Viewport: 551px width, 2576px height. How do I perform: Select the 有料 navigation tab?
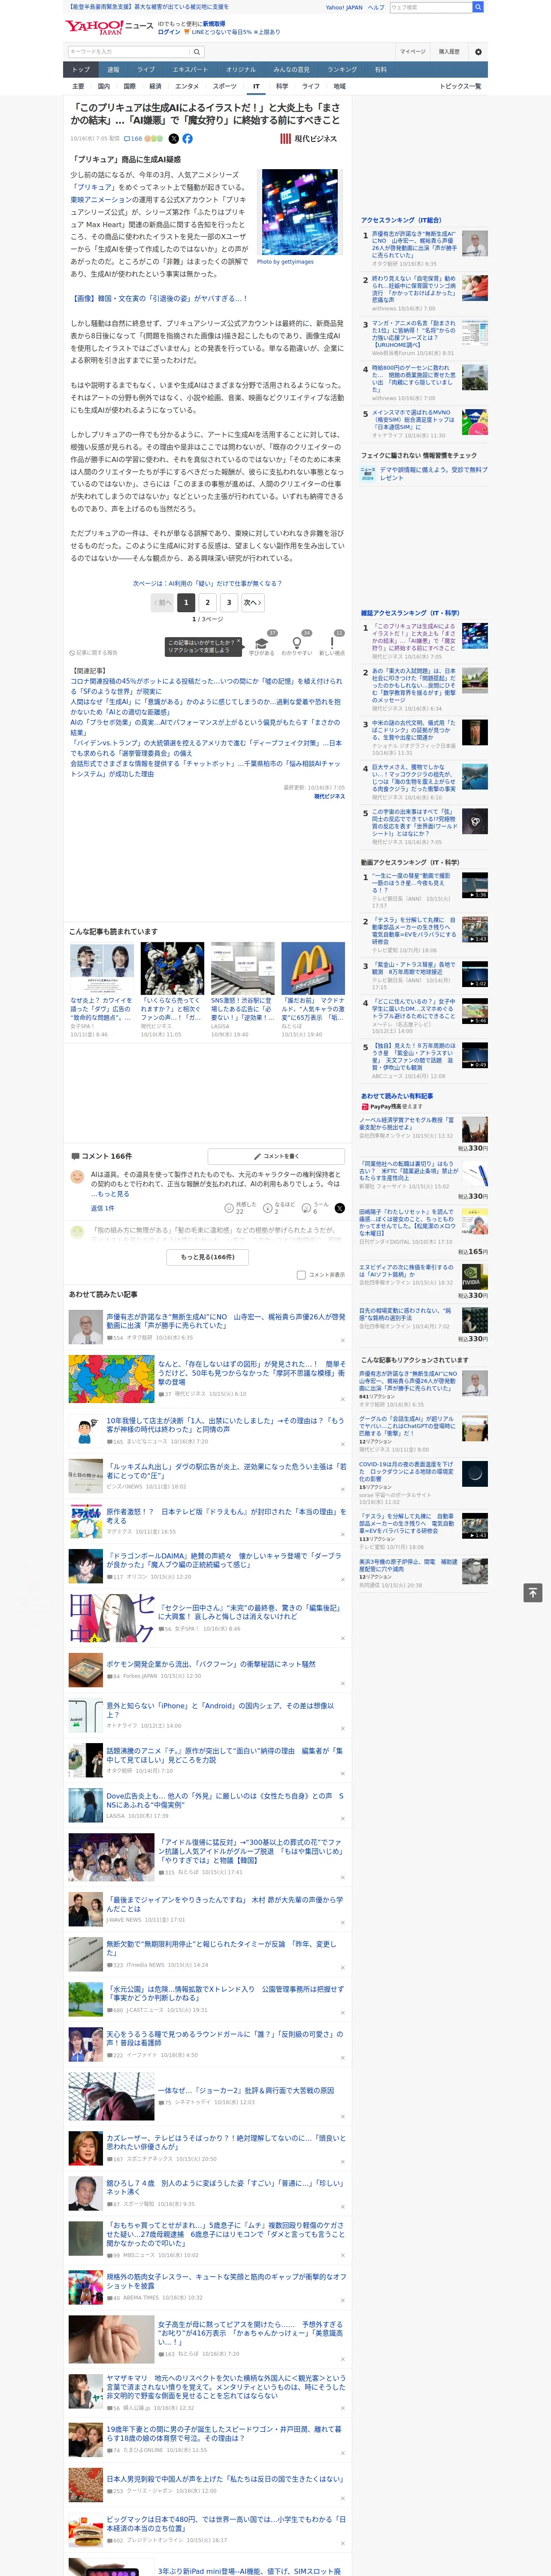(x=380, y=70)
